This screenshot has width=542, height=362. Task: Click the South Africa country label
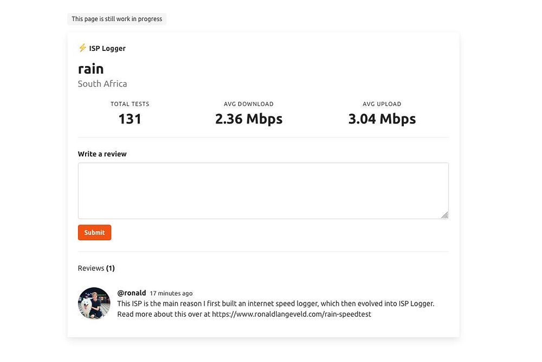pyautogui.click(x=102, y=84)
